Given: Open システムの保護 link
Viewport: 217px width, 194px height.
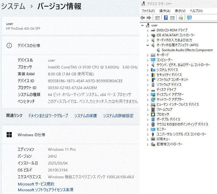Looking at the screenshot, I should pos(85,116).
